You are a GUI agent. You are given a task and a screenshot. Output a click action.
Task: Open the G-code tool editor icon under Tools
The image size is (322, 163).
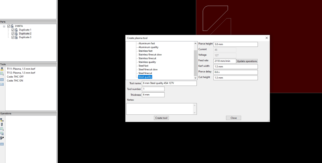pyautogui.click(x=2, y=73)
